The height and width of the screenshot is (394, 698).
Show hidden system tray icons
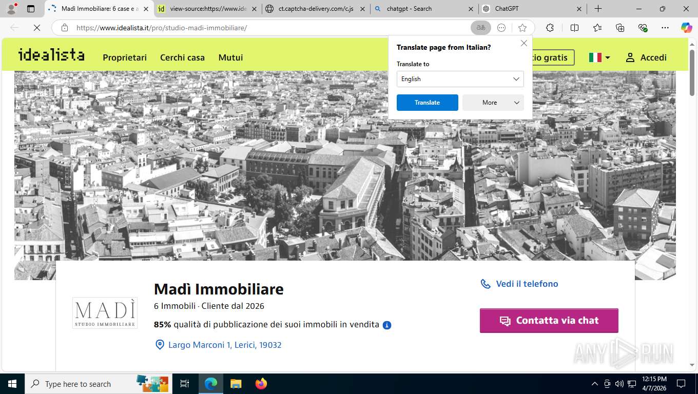595,384
